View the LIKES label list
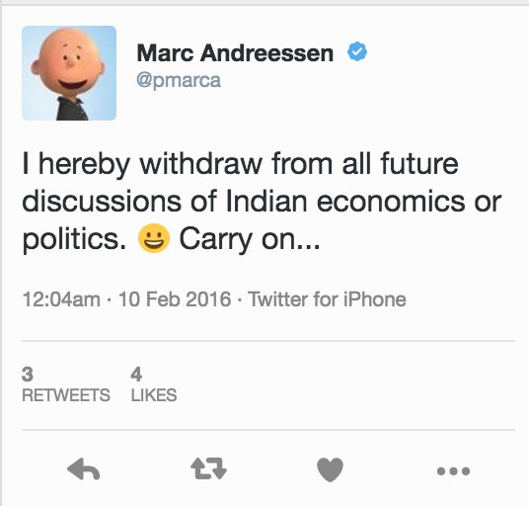 154,395
